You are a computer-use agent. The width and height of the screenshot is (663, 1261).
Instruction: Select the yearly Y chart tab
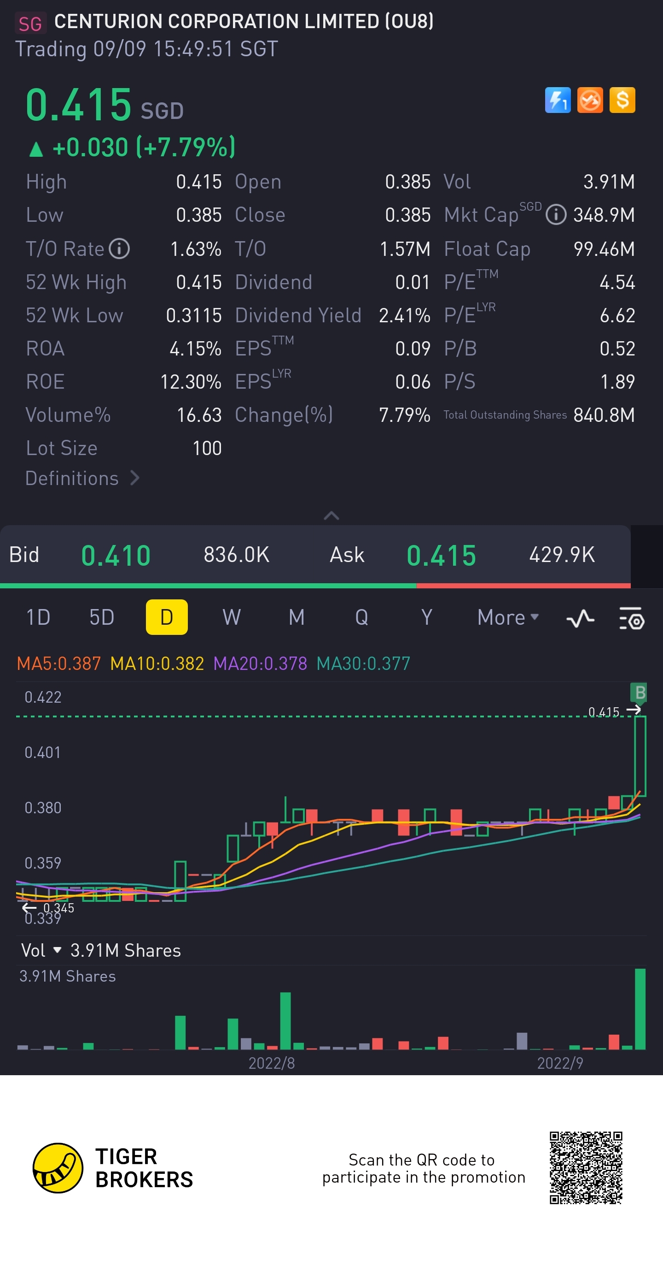(x=427, y=617)
